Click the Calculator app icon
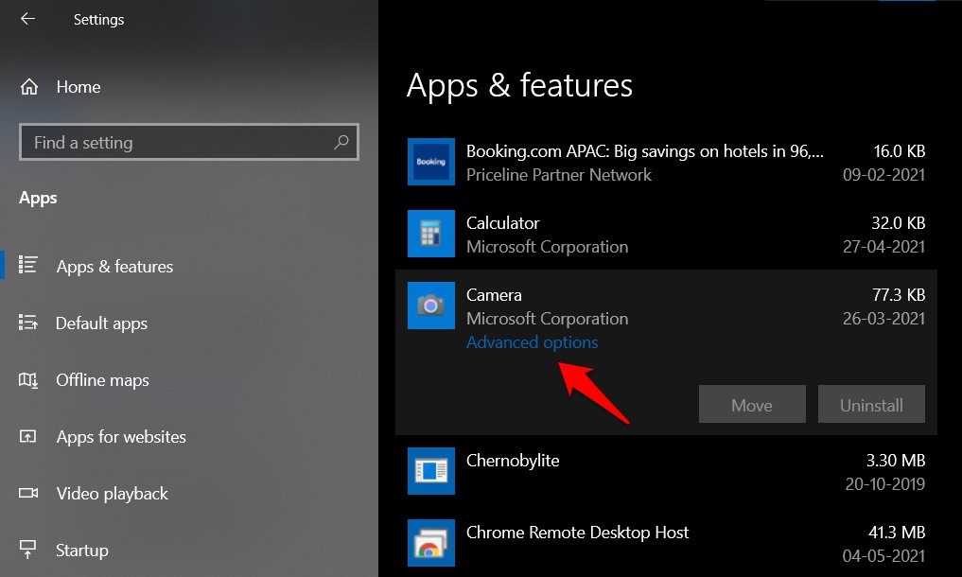This screenshot has width=962, height=577. point(431,234)
